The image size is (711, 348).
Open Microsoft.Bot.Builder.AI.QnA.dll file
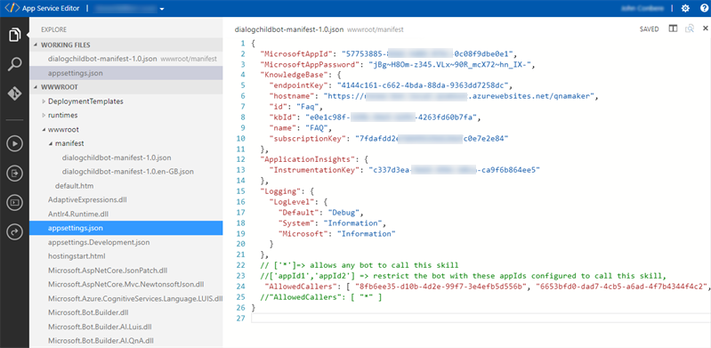pyautogui.click(x=101, y=341)
